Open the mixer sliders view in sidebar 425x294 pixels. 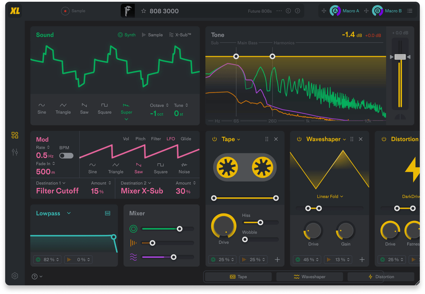[x=15, y=152]
